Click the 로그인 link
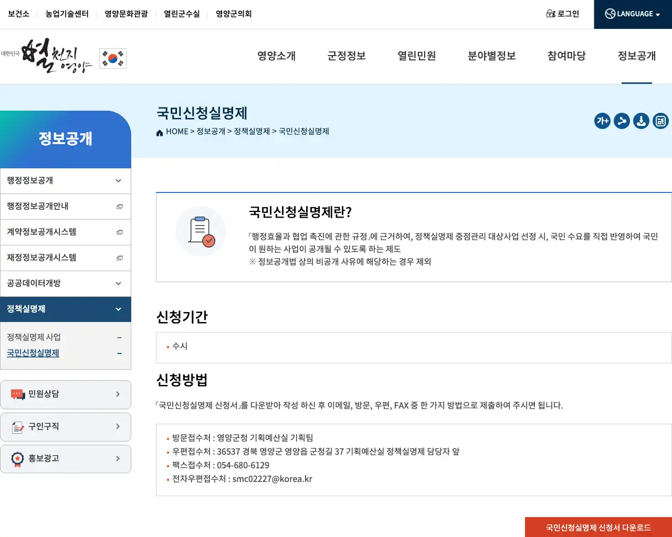Viewport: 672px width, 537px height. (568, 14)
